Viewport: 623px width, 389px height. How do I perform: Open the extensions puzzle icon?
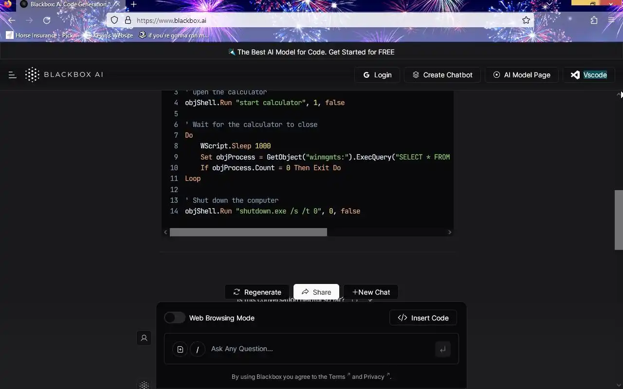[594, 20]
